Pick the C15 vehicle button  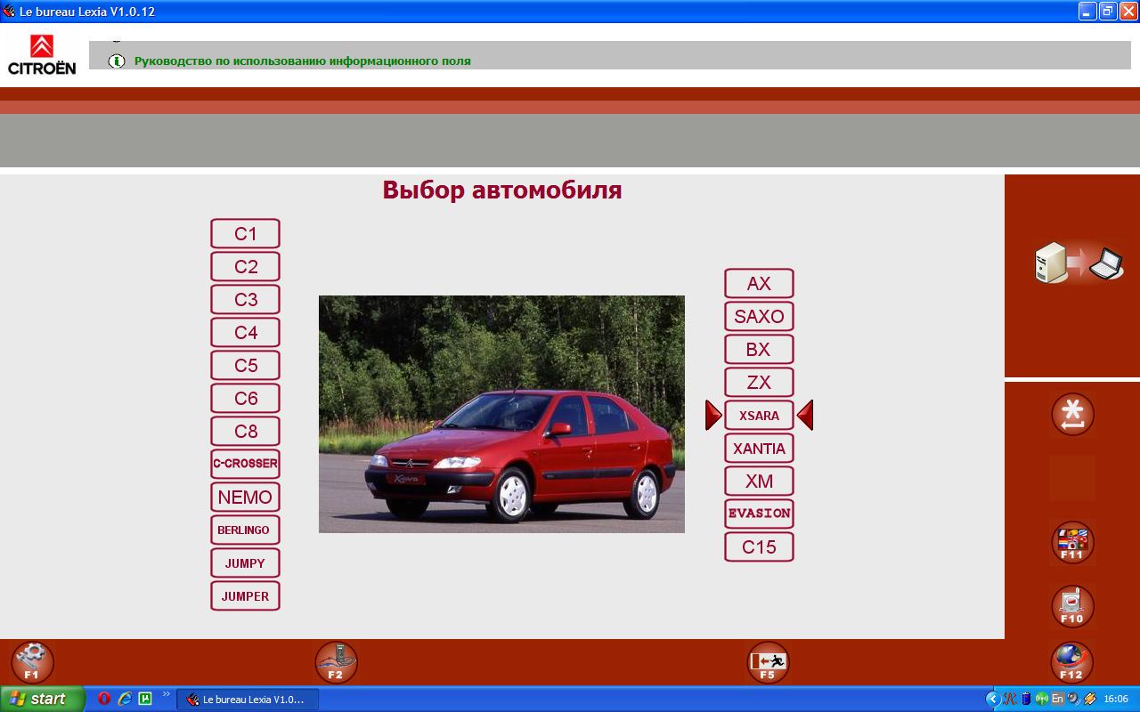759,547
